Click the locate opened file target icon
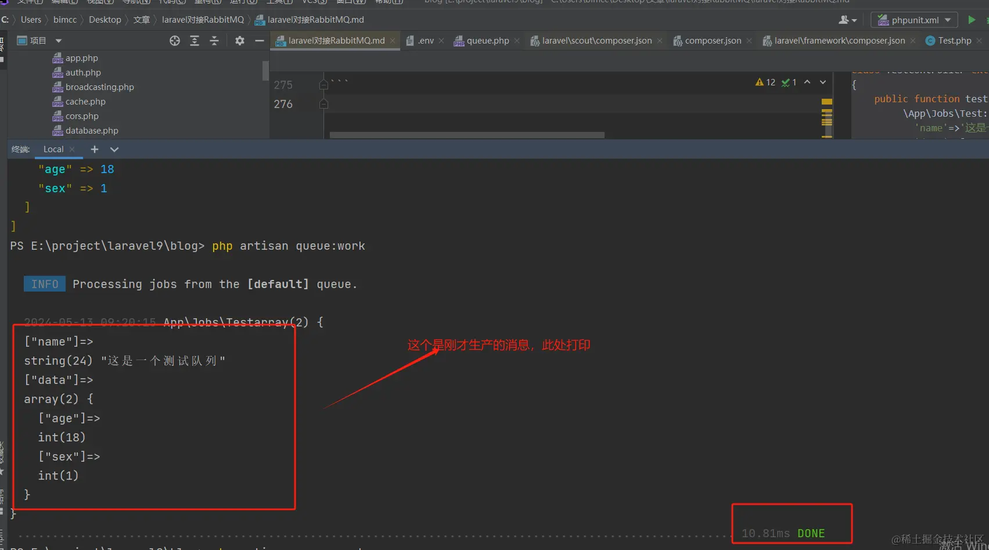Screen dimensions: 989x550 [x=175, y=41]
